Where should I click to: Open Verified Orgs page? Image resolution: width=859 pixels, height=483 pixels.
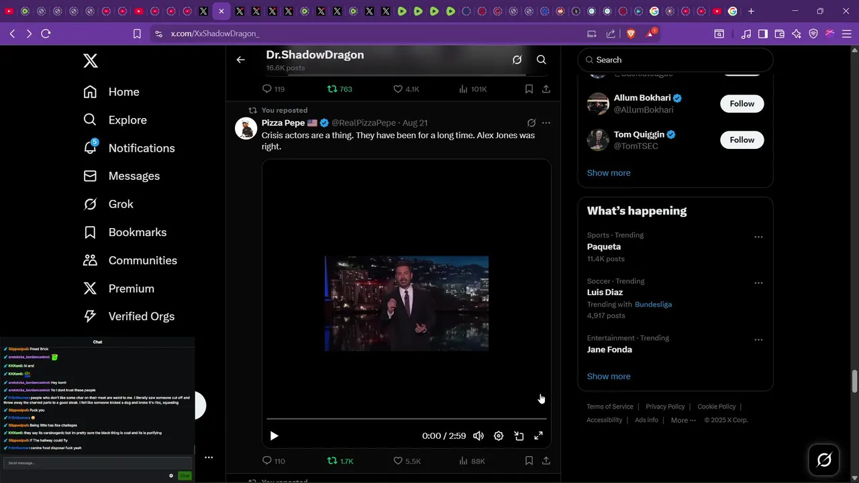pos(129,316)
